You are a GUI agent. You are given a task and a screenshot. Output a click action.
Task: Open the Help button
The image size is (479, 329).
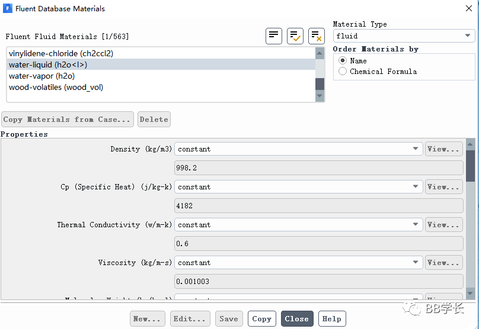332,318
